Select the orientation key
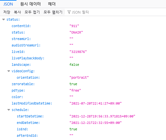This screenshot has height=140, width=166. [28, 77]
